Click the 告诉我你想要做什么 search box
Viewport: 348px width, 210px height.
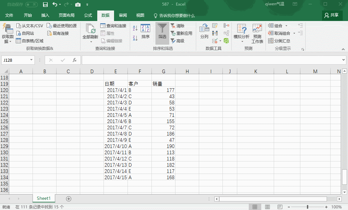click(174, 15)
